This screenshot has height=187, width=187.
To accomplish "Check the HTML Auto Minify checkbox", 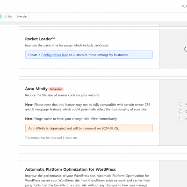I will pos(180,119).
